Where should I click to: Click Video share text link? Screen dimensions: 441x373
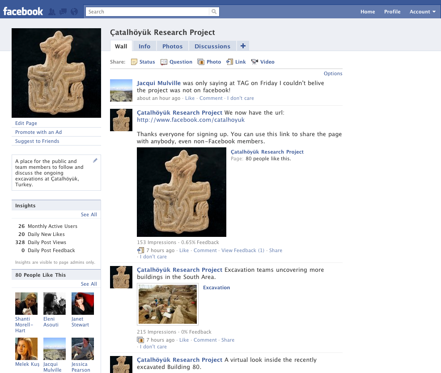pyautogui.click(x=267, y=62)
